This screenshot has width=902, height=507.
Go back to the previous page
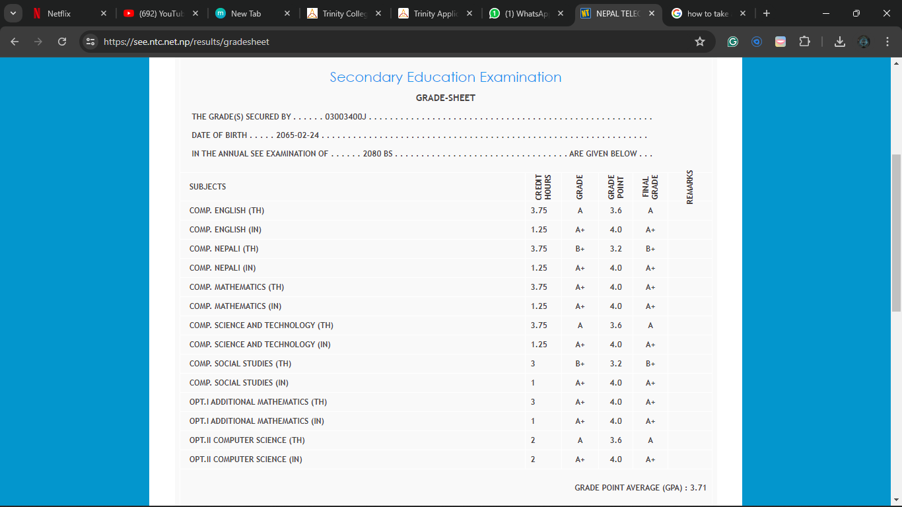15,42
